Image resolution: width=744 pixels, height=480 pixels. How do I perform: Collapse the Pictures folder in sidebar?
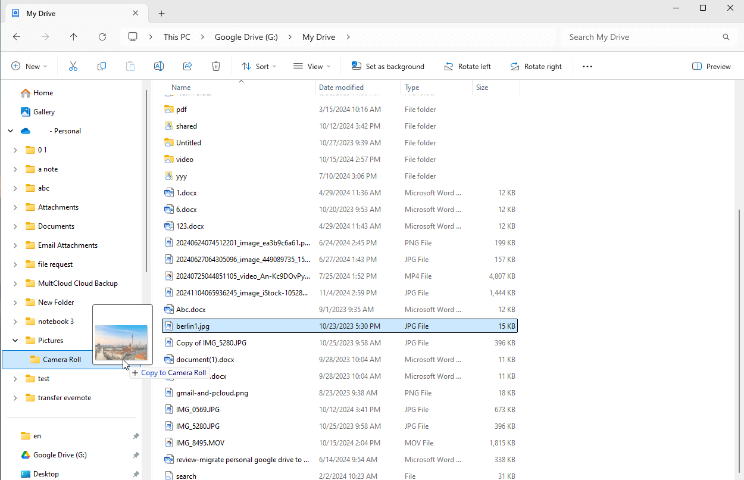point(15,341)
